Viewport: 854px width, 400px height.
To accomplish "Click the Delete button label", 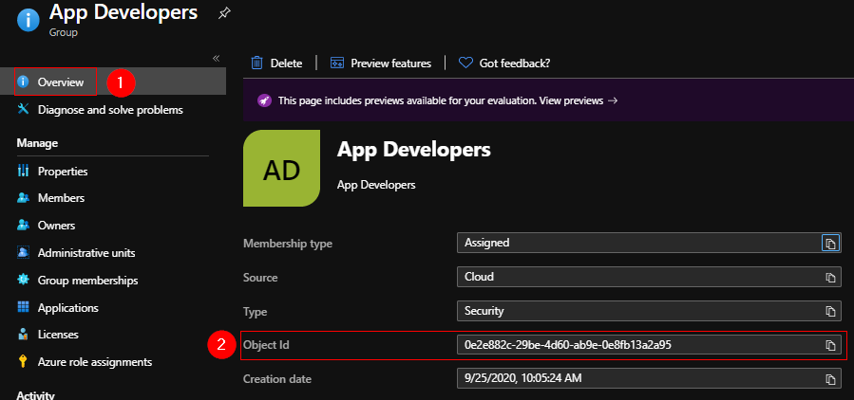I will pos(286,64).
